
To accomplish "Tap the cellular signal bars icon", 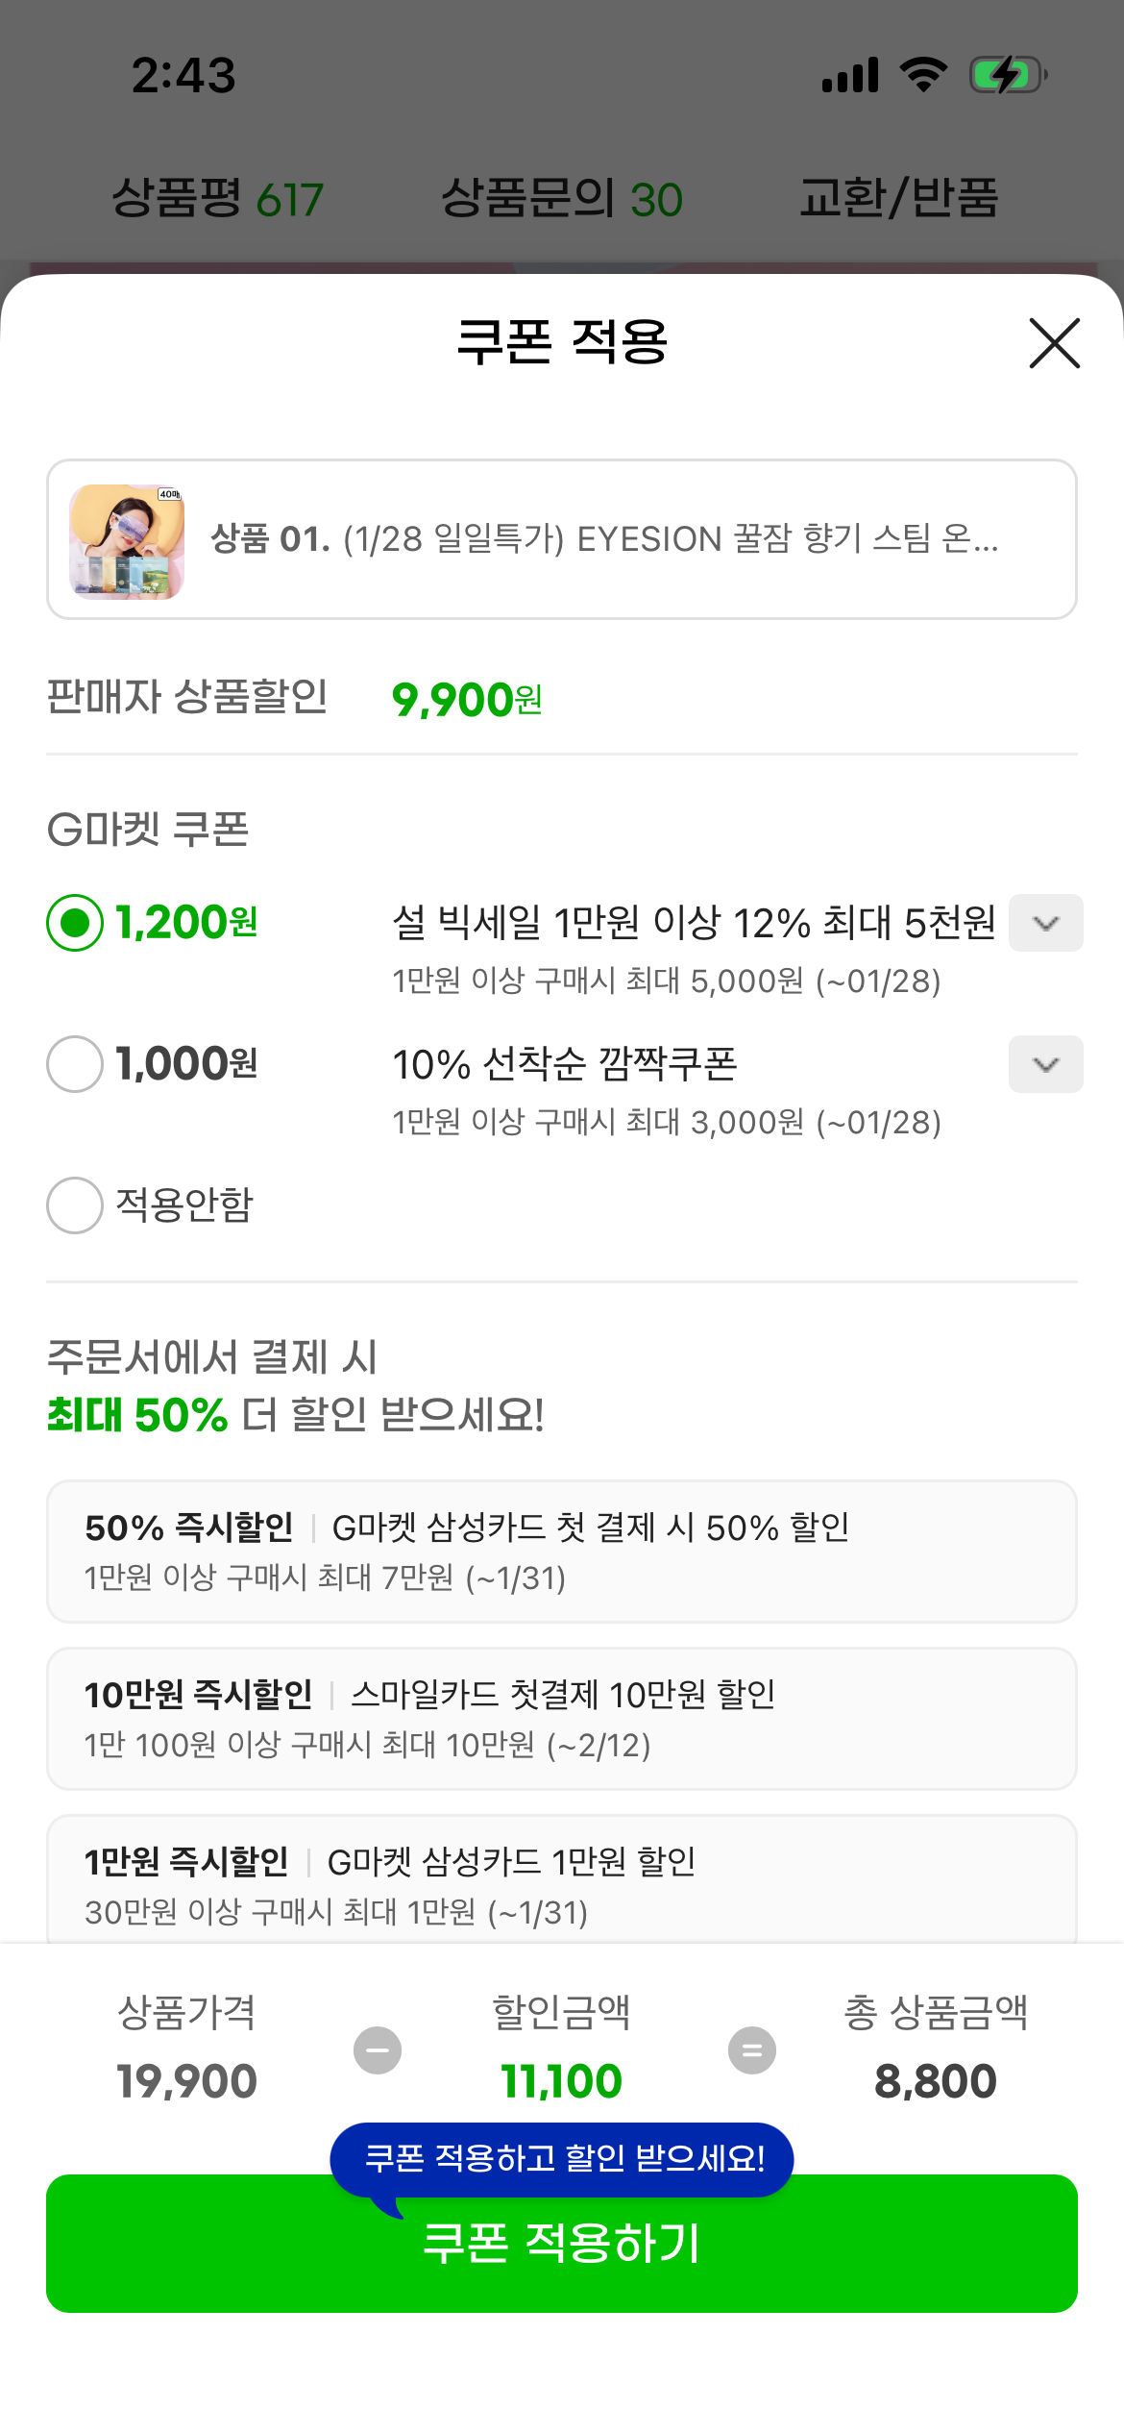I will pos(850,75).
